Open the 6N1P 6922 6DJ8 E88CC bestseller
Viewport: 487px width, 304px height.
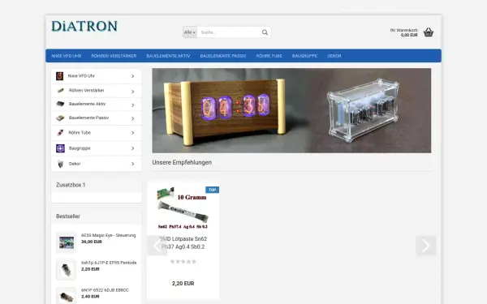(105, 290)
